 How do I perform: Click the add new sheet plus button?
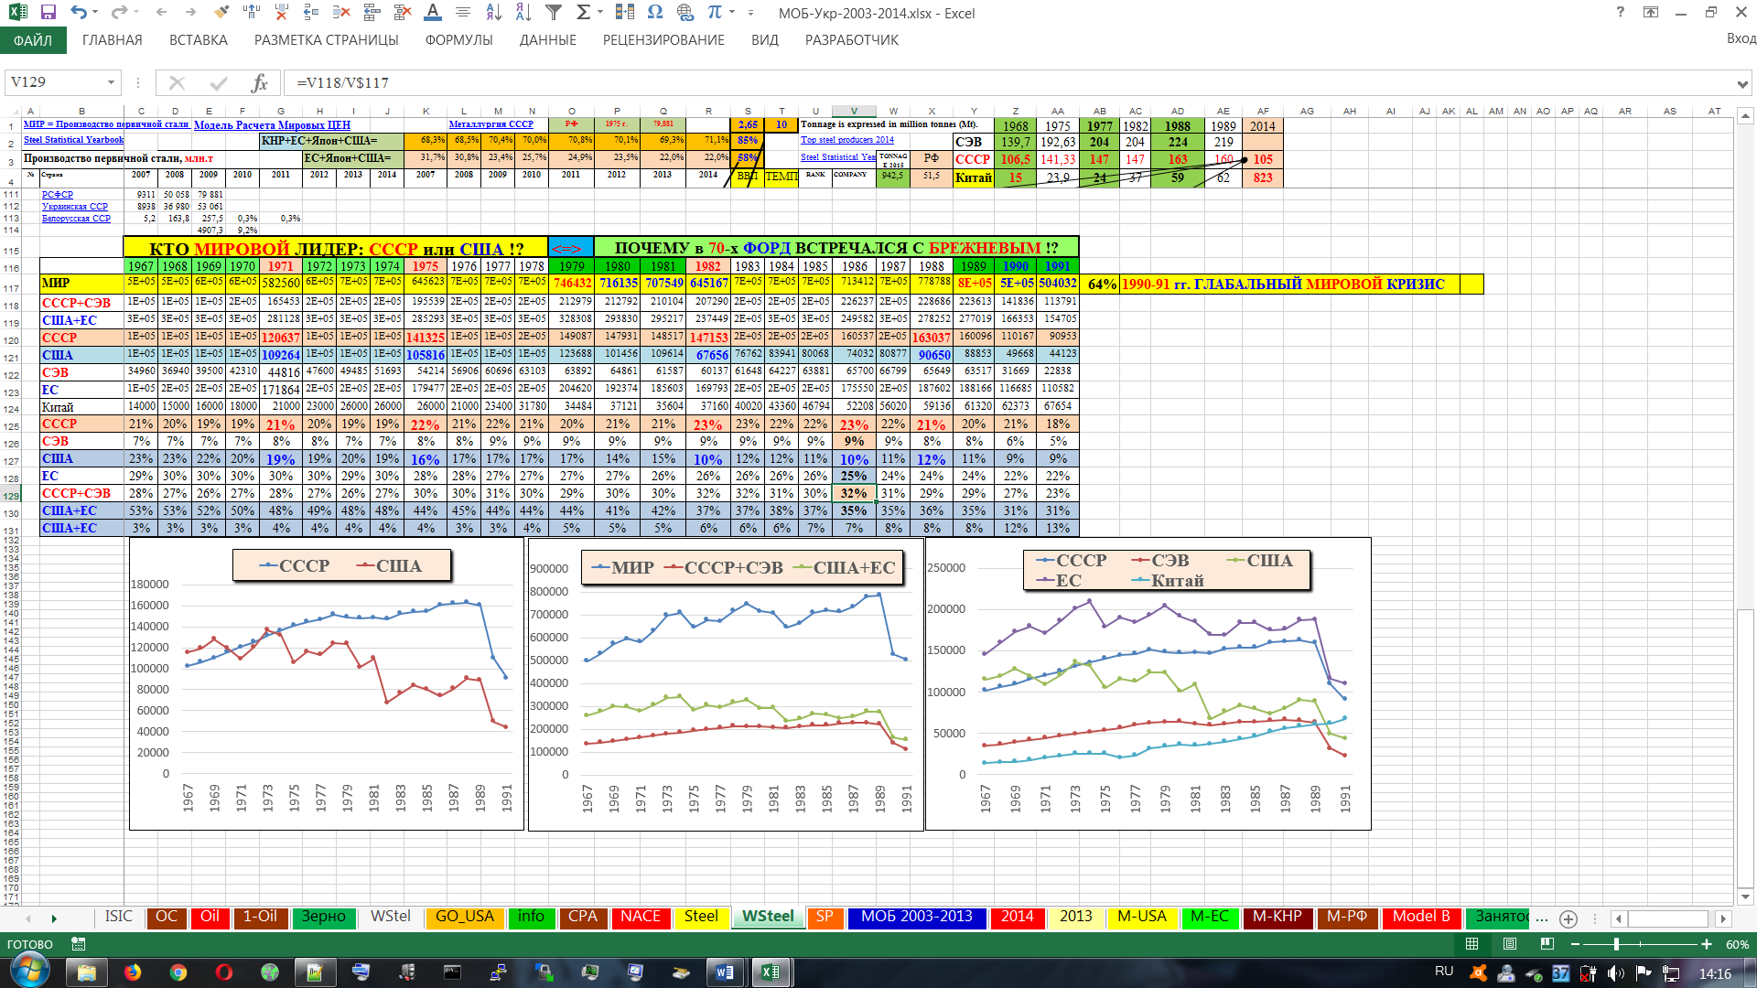click(x=1568, y=918)
